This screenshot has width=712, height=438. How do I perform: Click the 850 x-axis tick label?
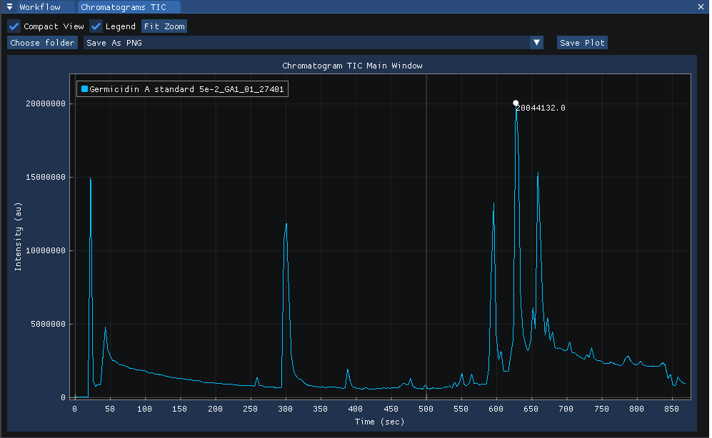click(671, 409)
